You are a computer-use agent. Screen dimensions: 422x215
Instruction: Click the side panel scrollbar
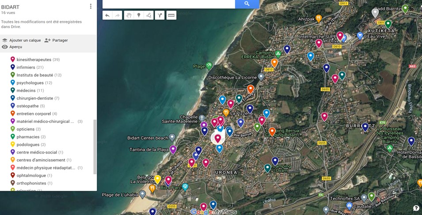pyautogui.click(x=95, y=147)
